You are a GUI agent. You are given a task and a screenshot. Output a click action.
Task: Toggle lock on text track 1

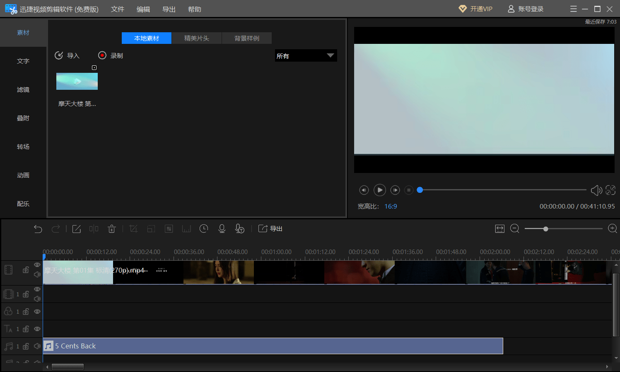click(26, 329)
